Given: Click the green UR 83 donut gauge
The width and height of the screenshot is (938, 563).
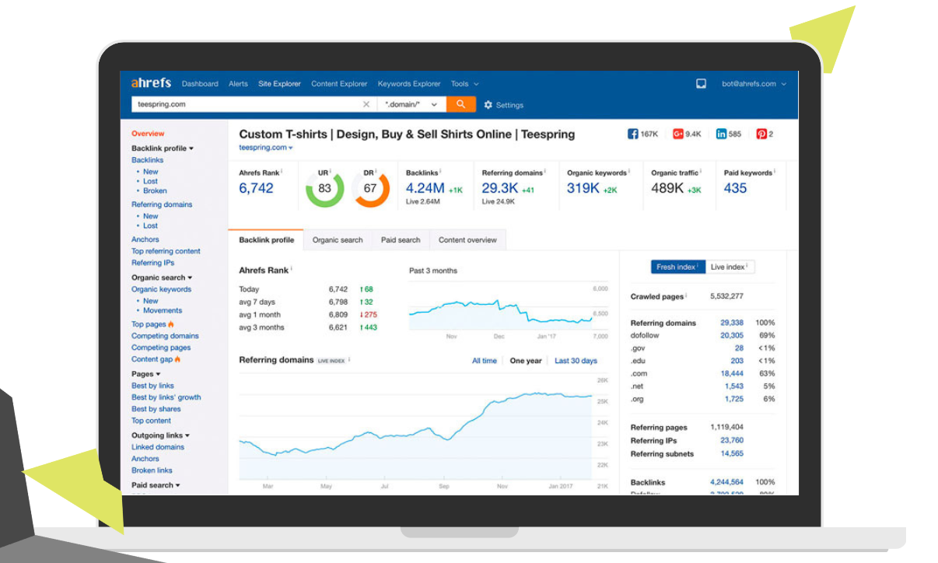Looking at the screenshot, I should [x=324, y=189].
